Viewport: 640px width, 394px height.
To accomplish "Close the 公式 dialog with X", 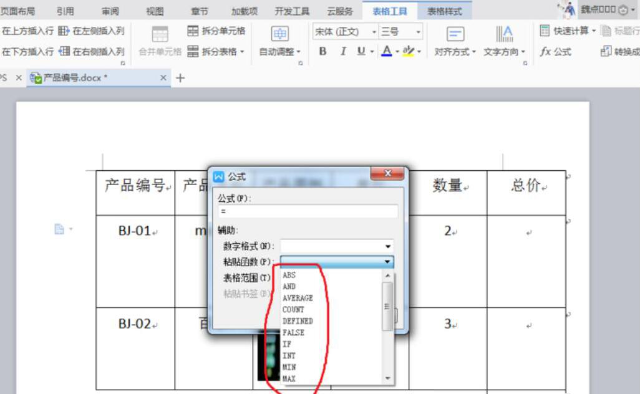I will 388,173.
